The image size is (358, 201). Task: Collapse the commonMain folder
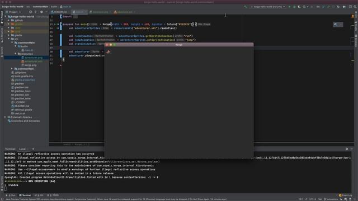pos(12,42)
